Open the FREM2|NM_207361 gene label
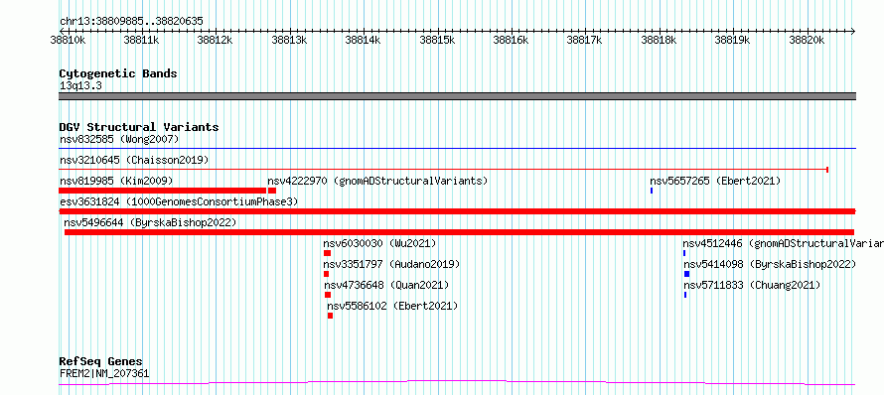Viewport: 884px width, 395px height. (104, 373)
